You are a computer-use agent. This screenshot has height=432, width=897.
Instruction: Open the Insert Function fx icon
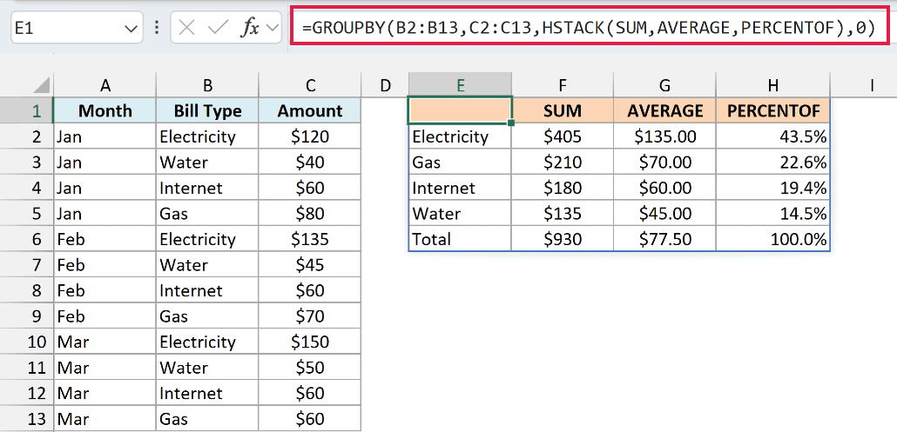point(249,28)
